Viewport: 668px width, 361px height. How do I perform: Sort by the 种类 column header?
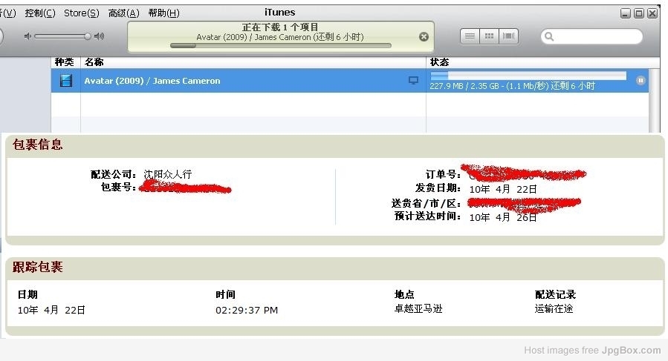(65, 62)
